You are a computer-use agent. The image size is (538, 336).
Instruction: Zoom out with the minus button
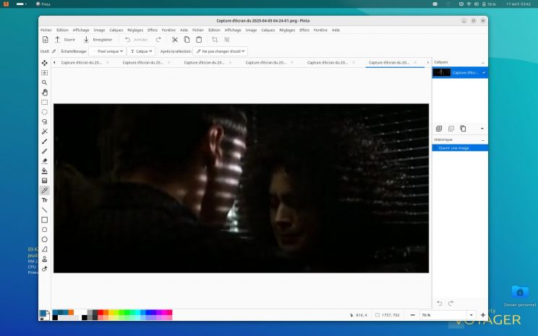[x=413, y=315]
